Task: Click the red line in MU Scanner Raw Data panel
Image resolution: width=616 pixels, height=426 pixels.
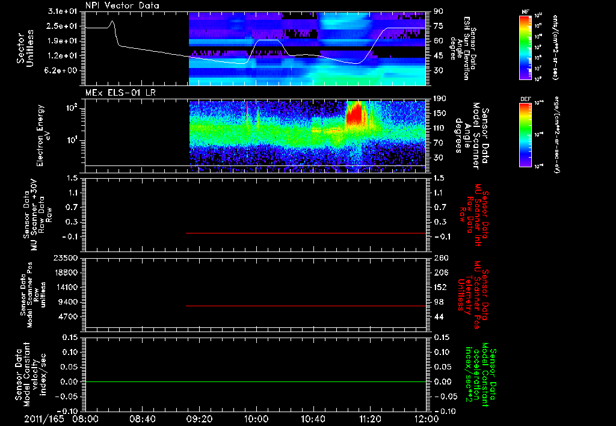Action: pos(306,233)
